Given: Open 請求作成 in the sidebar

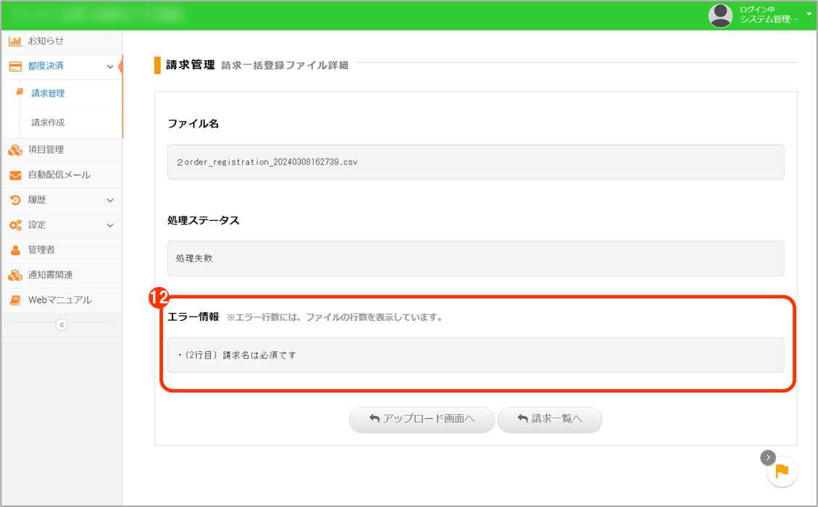Looking at the screenshot, I should (48, 123).
